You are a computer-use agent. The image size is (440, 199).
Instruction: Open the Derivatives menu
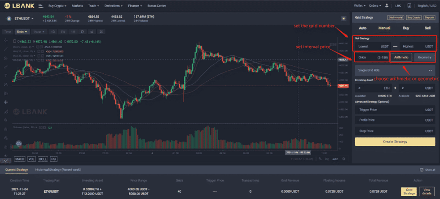[x=113, y=5]
